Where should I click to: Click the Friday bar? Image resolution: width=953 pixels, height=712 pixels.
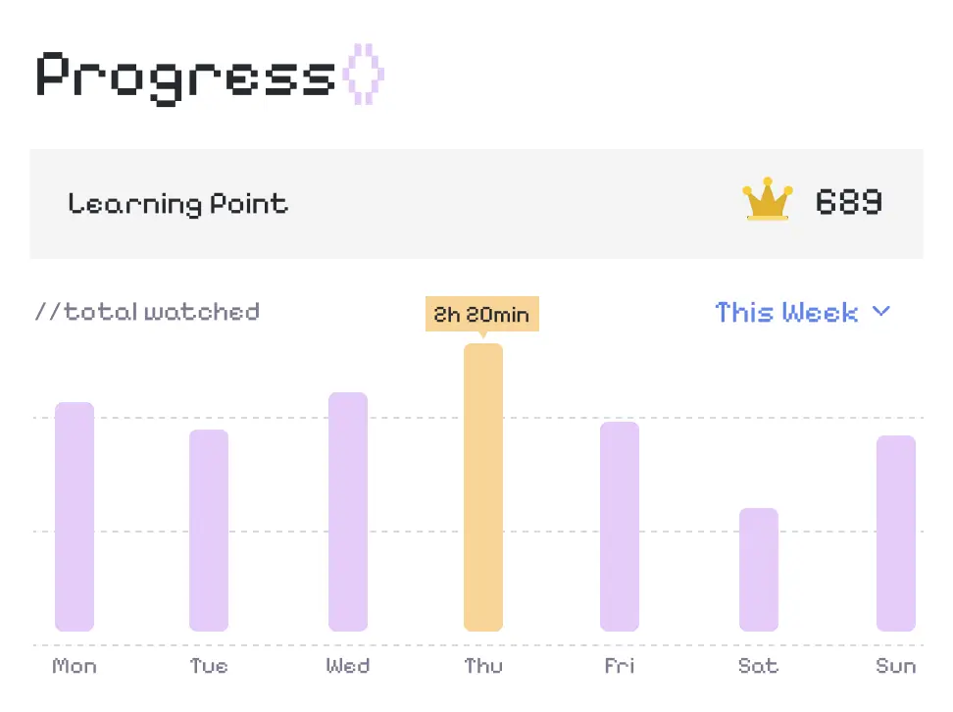[620, 526]
